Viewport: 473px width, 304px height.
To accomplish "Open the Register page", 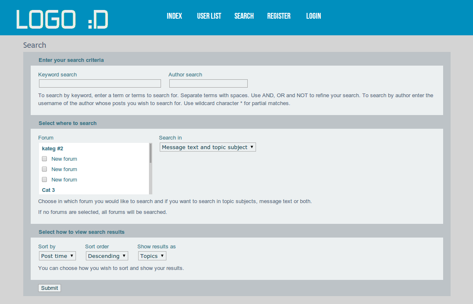I will 279,16.
